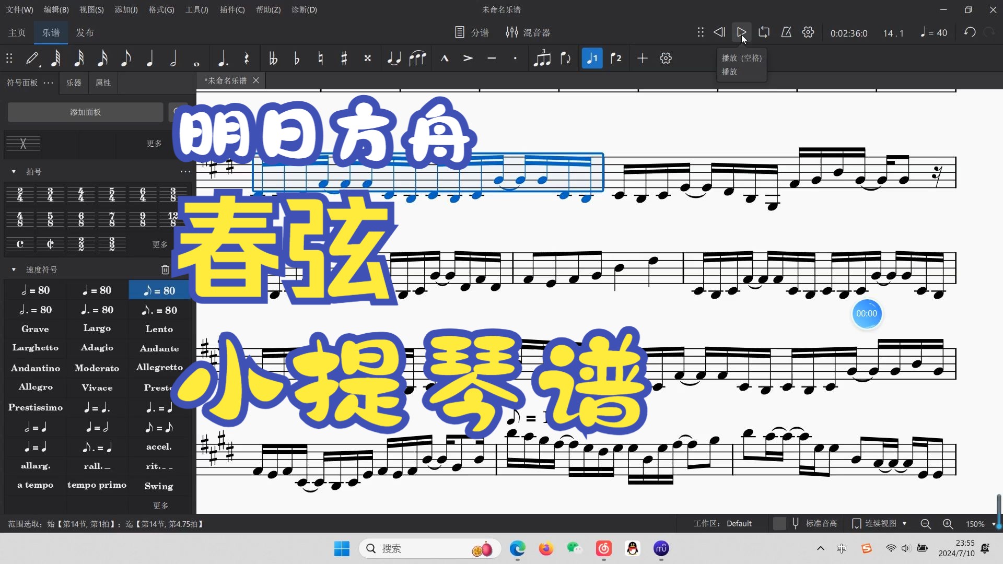Add staccato articulation
The height and width of the screenshot is (564, 1003).
[x=515, y=58]
